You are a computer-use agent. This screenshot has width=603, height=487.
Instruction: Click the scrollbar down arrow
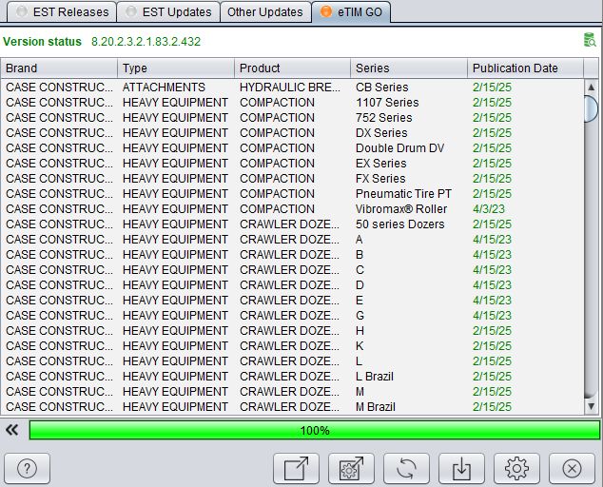[591, 406]
